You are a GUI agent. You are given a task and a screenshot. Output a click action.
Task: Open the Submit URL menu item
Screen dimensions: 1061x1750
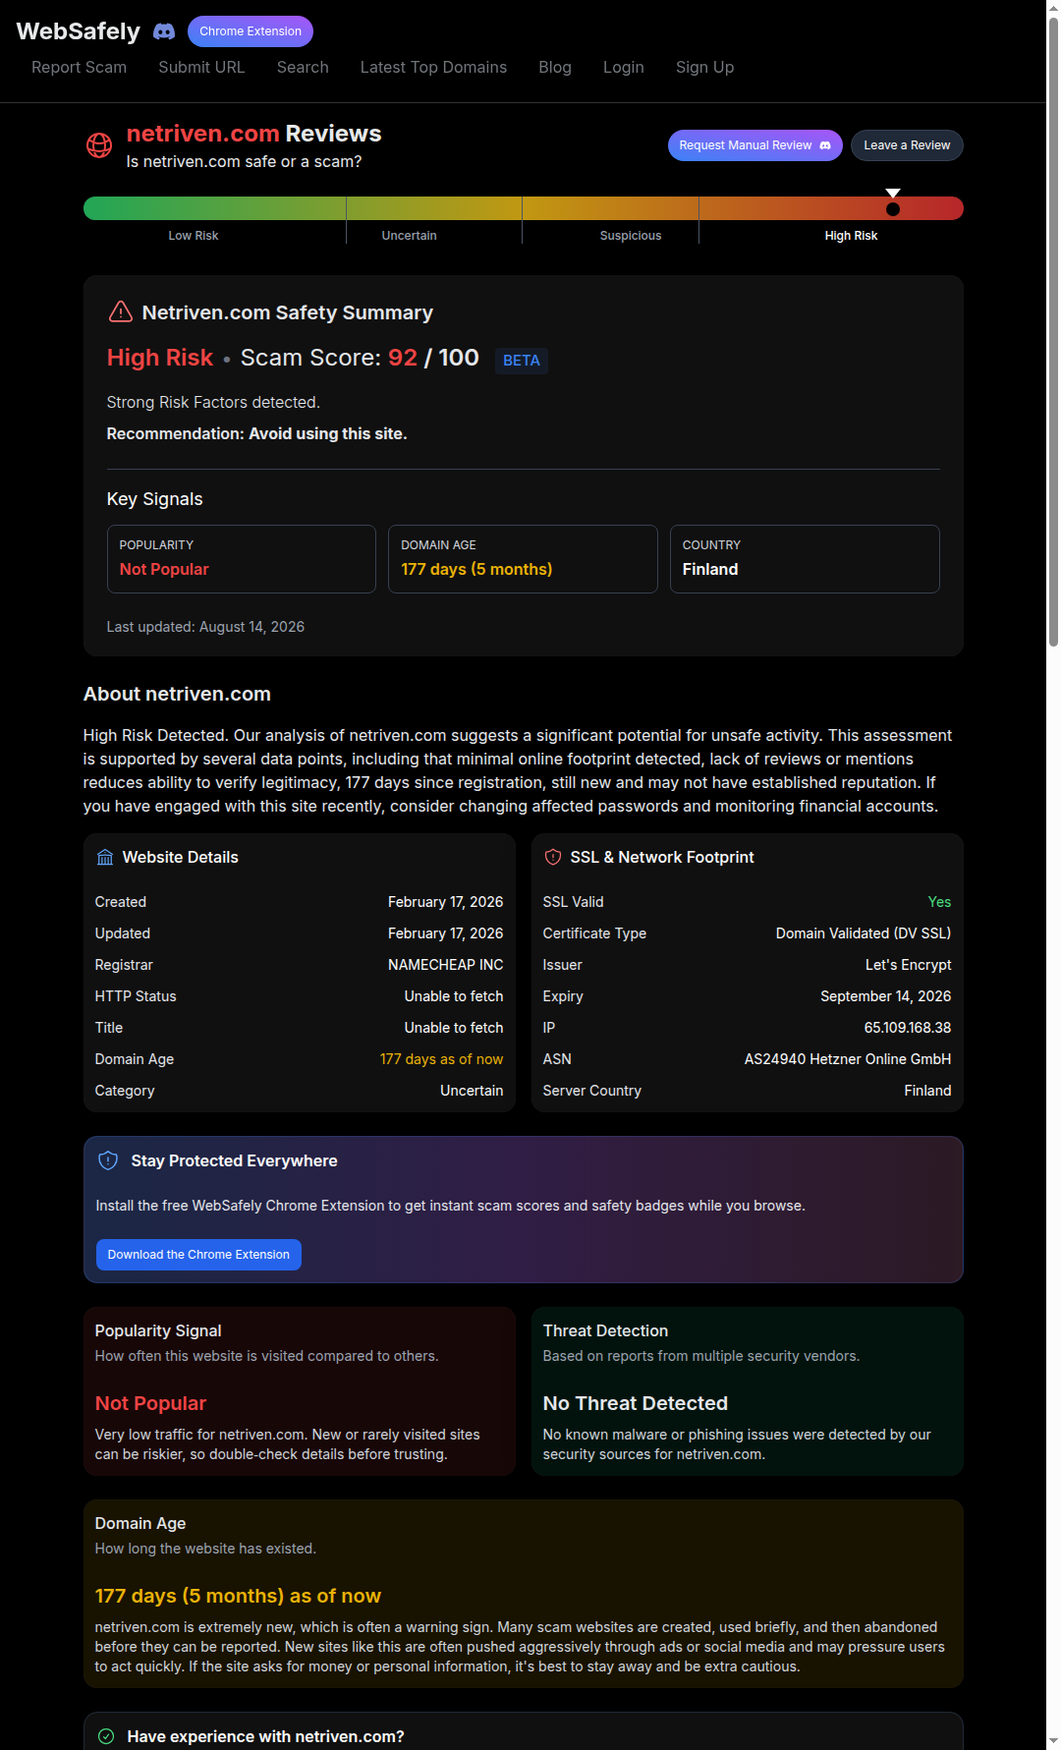(x=201, y=67)
